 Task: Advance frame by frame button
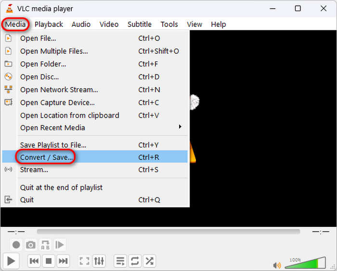pos(60,245)
